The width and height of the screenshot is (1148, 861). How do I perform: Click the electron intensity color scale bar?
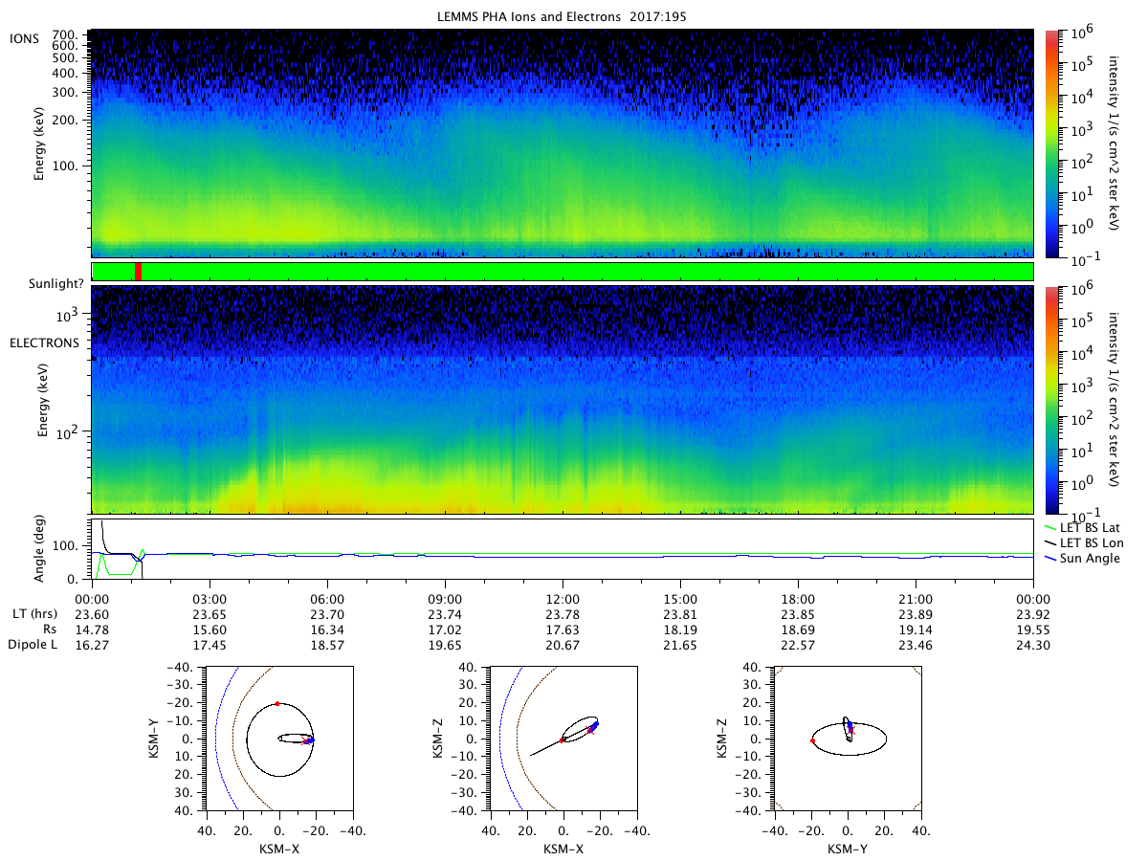click(1054, 400)
